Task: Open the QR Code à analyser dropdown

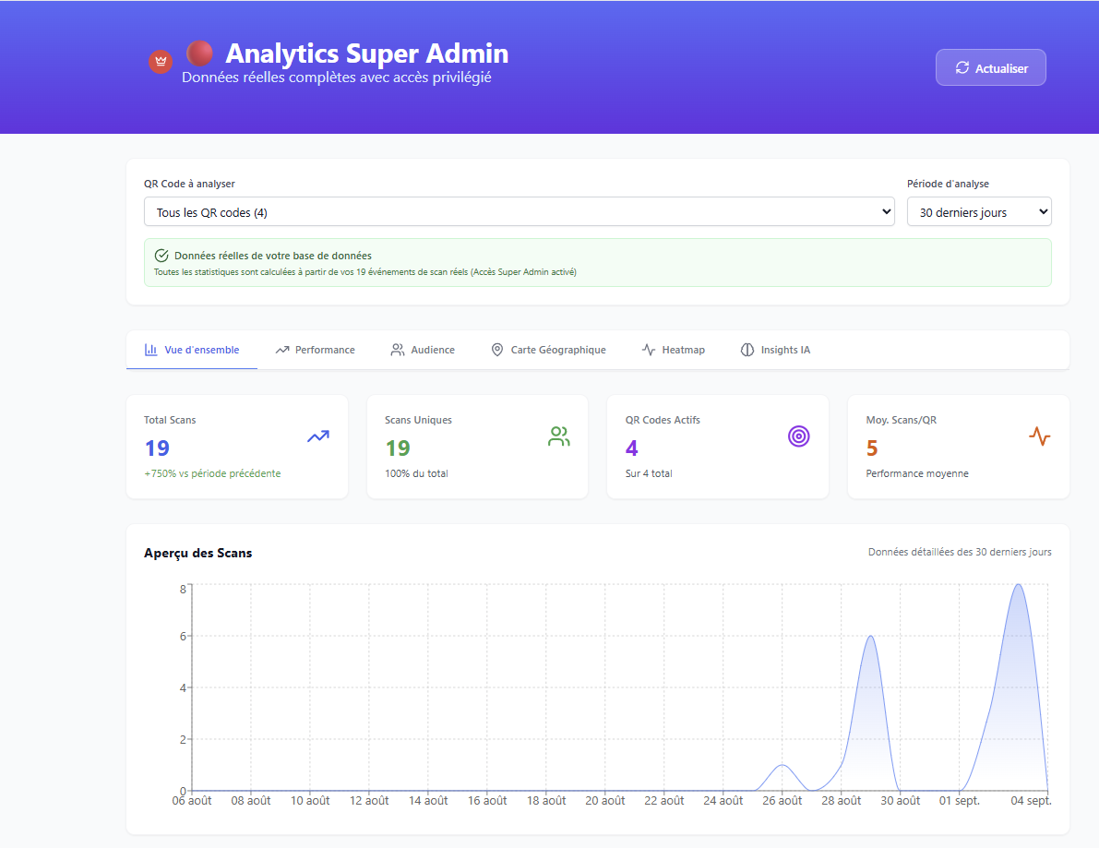Action: (519, 212)
